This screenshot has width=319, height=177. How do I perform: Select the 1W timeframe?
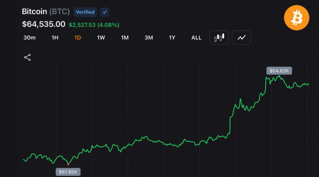click(x=101, y=37)
